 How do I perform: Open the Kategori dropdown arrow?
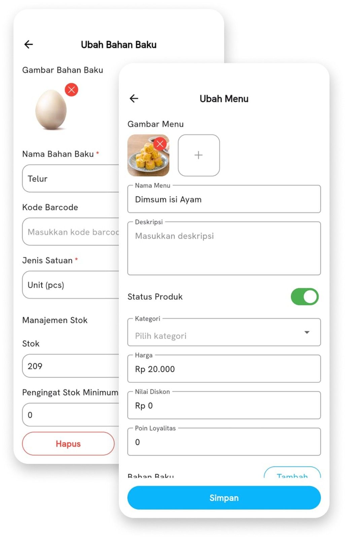tap(307, 332)
